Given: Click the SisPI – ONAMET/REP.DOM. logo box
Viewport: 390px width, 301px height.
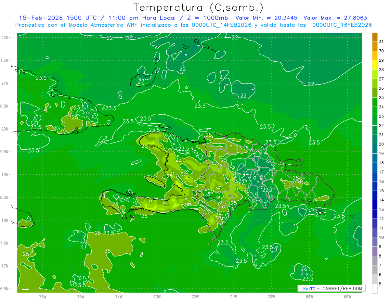Looking at the screenshot, I should click(x=331, y=288).
